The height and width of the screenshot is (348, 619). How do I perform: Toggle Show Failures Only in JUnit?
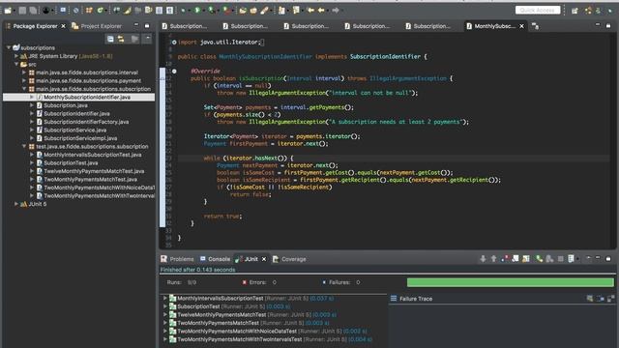pyautogui.click(x=505, y=259)
